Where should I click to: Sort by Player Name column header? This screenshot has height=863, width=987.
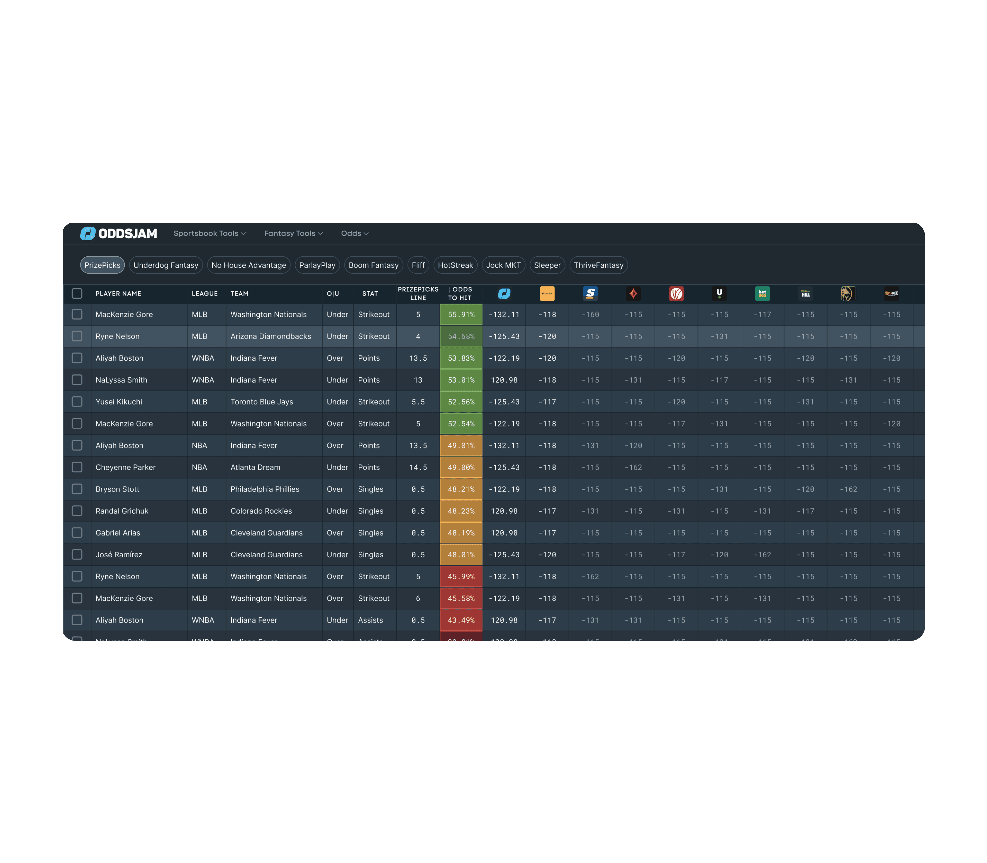pos(119,294)
